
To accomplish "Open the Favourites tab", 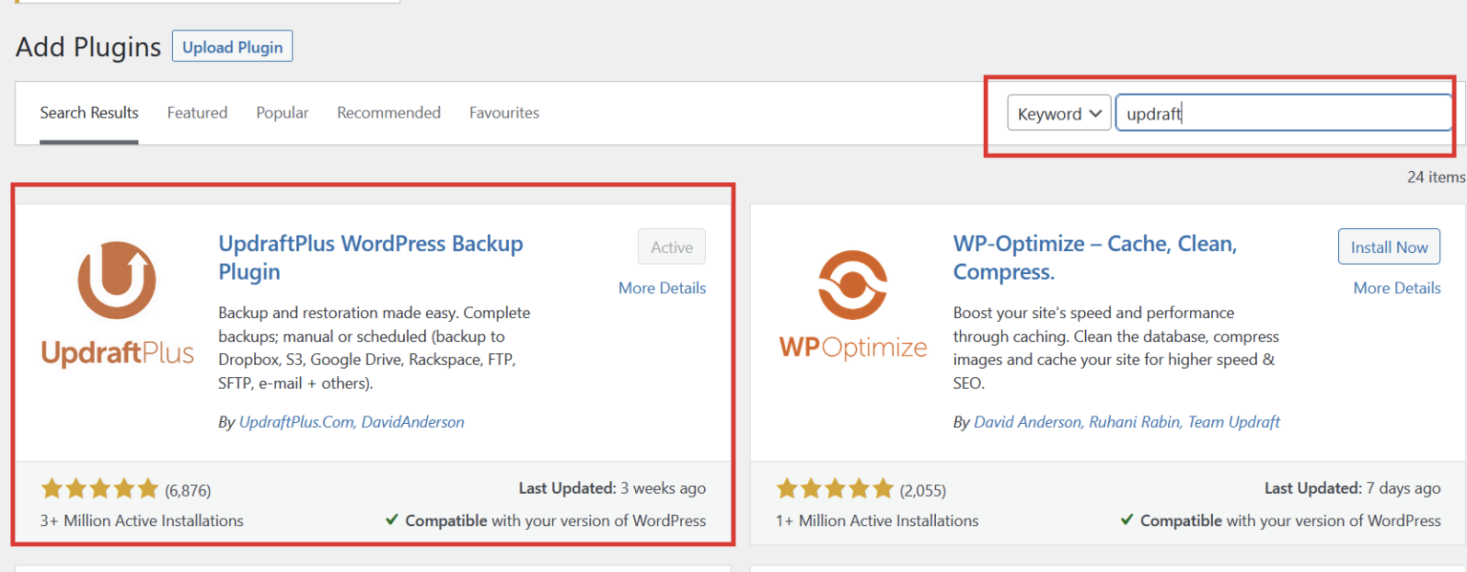I will [x=504, y=113].
